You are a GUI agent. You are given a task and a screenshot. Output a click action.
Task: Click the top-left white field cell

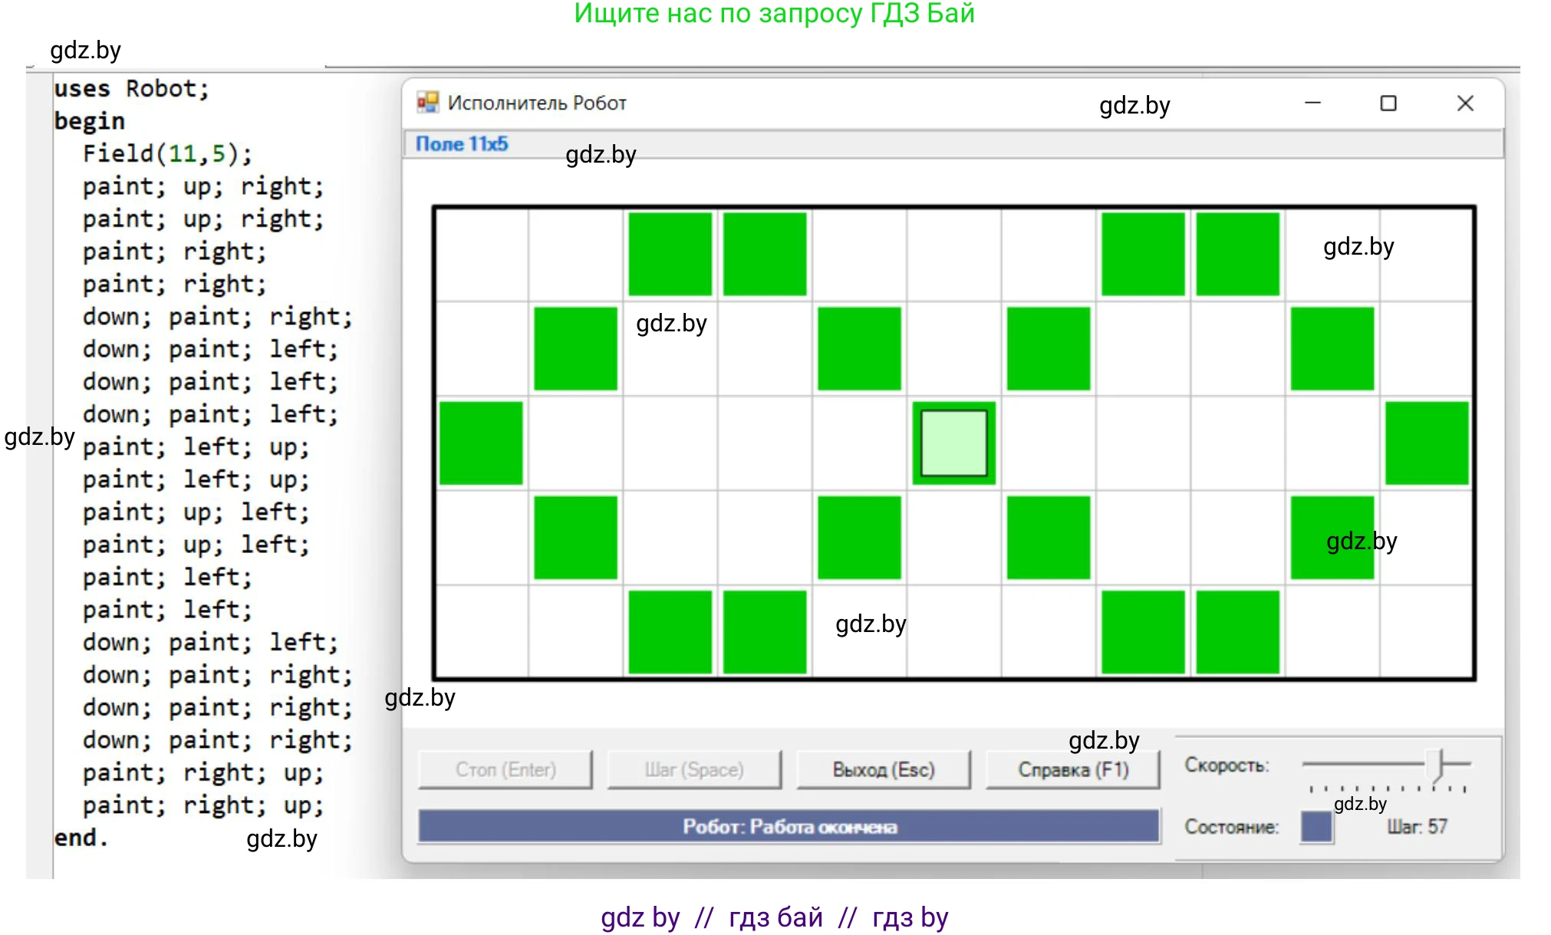(x=481, y=254)
